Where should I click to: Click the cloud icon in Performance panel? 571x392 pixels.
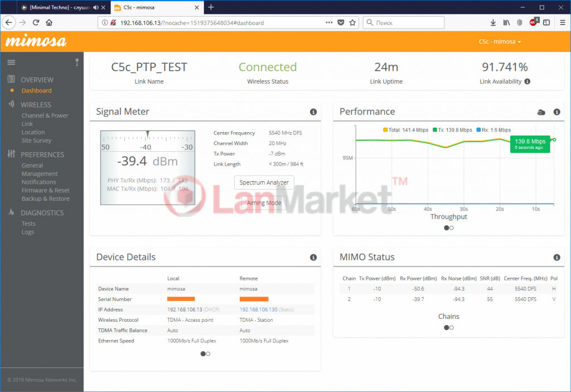[541, 112]
